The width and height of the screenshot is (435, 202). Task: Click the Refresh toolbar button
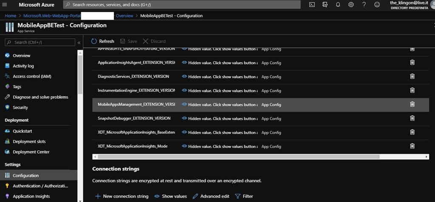coord(103,41)
